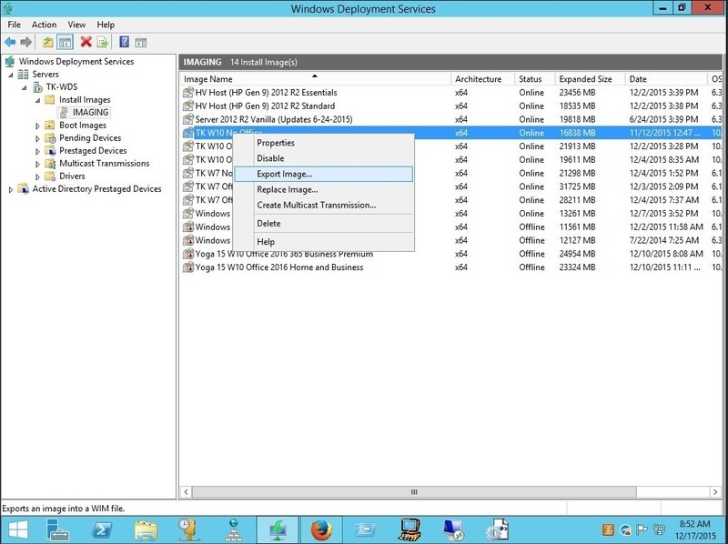Click the Back navigation arrow in the toolbar

(9, 40)
